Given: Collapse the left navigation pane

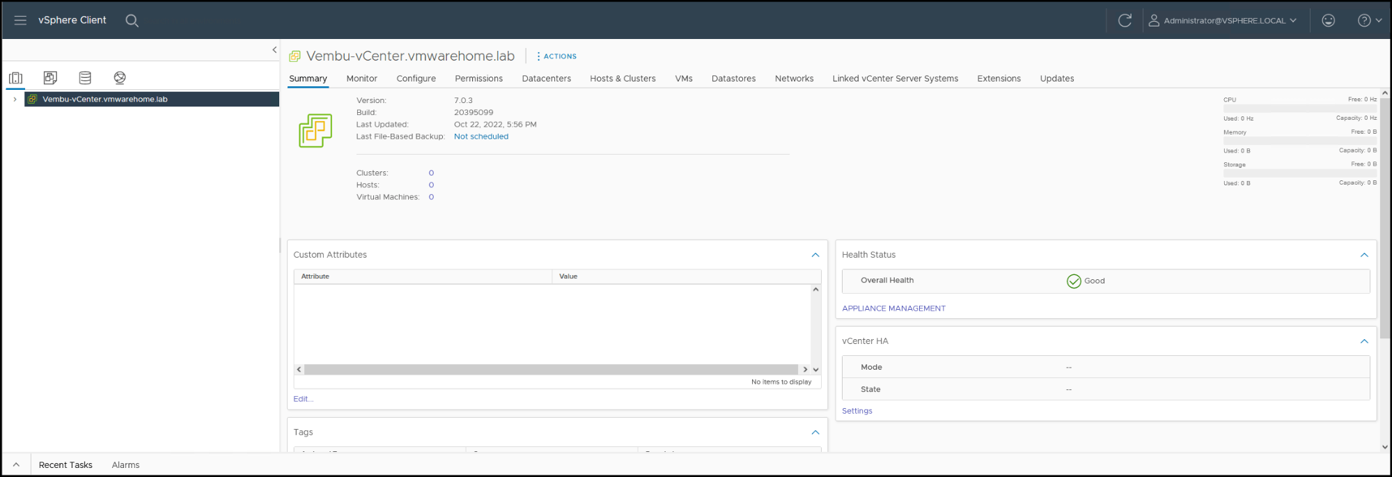Looking at the screenshot, I should tap(274, 49).
